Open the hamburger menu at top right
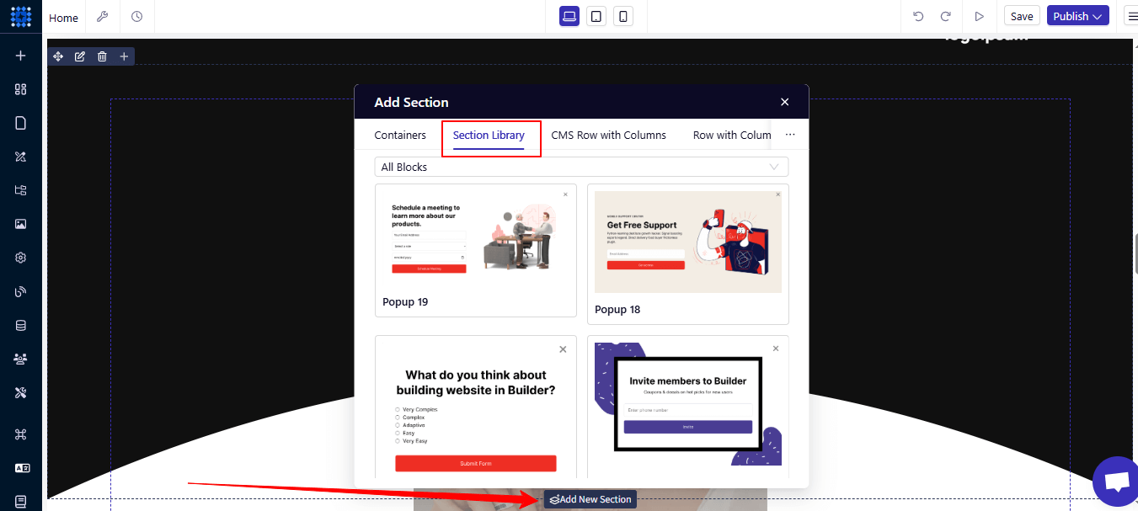 point(1131,16)
